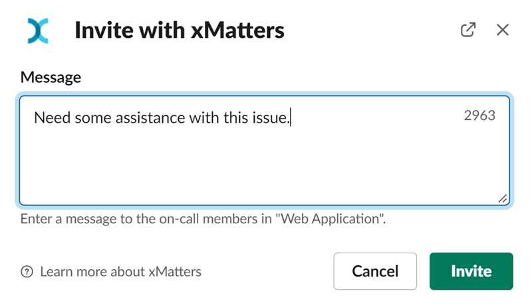Click empty space inside the message box
The width and height of the screenshot is (532, 305).
pyautogui.click(x=264, y=166)
